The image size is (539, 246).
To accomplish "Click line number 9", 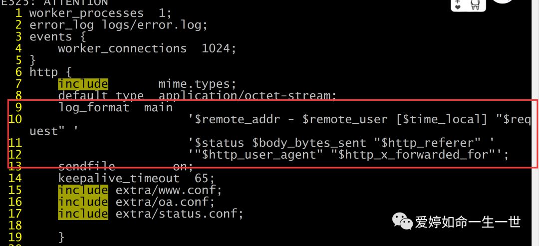I will [x=18, y=107].
